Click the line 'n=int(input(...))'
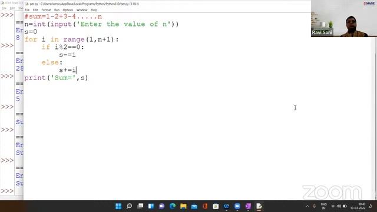377x212 pixels. (101, 24)
